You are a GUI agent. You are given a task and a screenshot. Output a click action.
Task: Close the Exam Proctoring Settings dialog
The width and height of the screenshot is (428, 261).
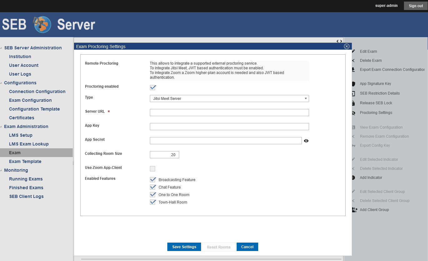[346, 47]
